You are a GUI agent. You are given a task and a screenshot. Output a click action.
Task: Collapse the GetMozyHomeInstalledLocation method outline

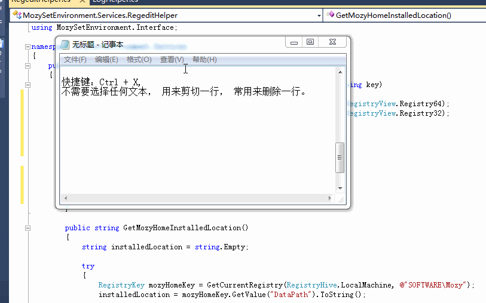pos(27,228)
